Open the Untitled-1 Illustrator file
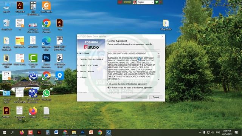 6,113
